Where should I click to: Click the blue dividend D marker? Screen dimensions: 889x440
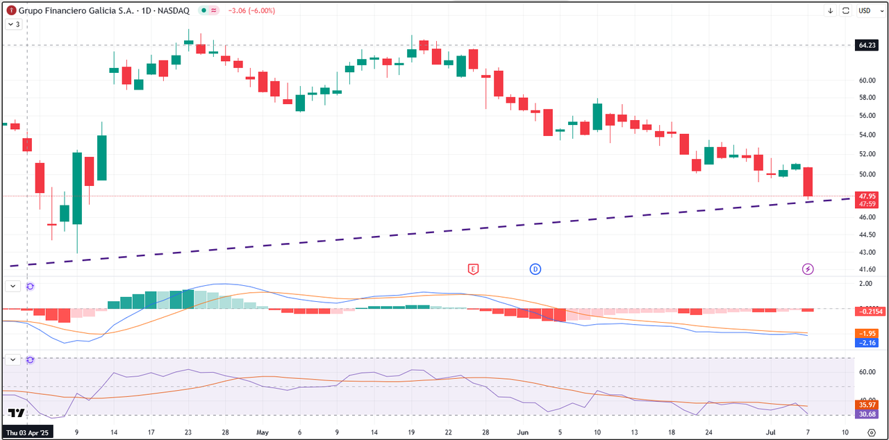pos(535,269)
